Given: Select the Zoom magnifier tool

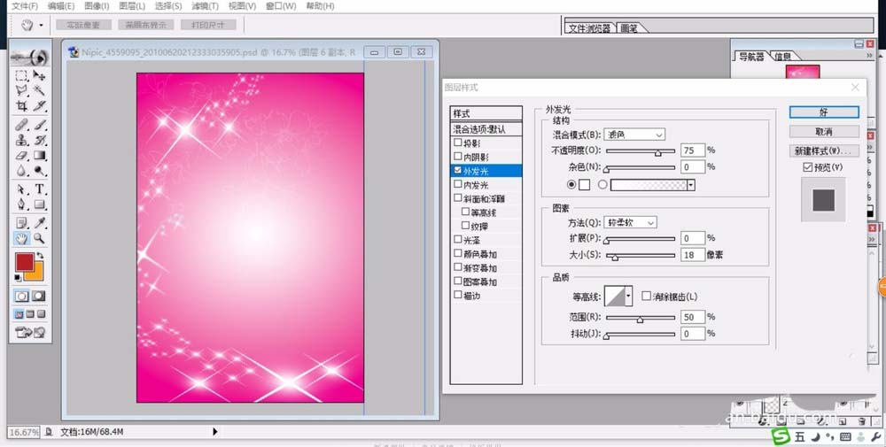Looking at the screenshot, I should tap(39, 238).
